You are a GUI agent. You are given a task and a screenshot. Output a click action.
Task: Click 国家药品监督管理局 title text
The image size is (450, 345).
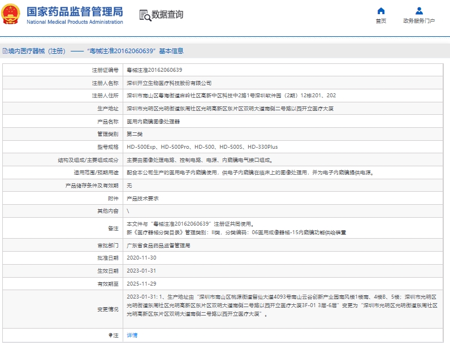[75, 12]
